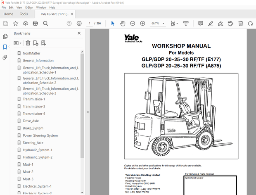Open the File menu

(x=4, y=7)
